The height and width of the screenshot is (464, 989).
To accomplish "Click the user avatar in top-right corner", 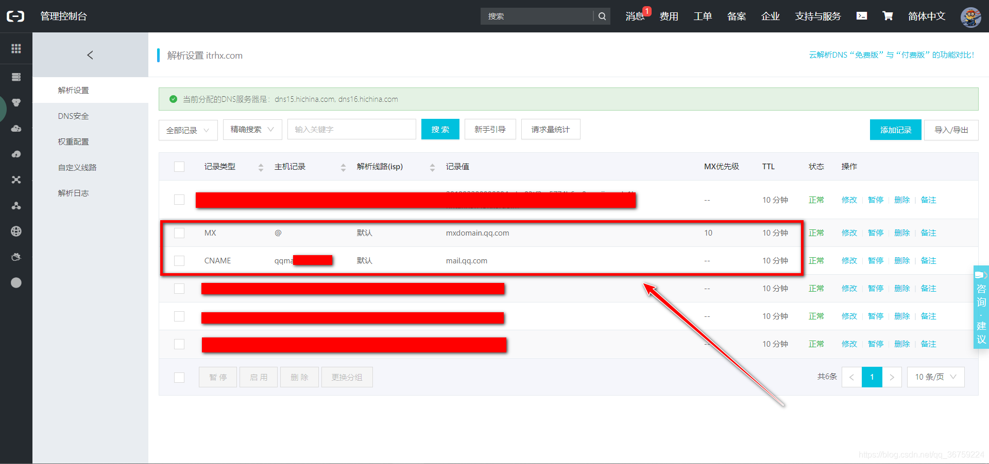I will pyautogui.click(x=970, y=17).
